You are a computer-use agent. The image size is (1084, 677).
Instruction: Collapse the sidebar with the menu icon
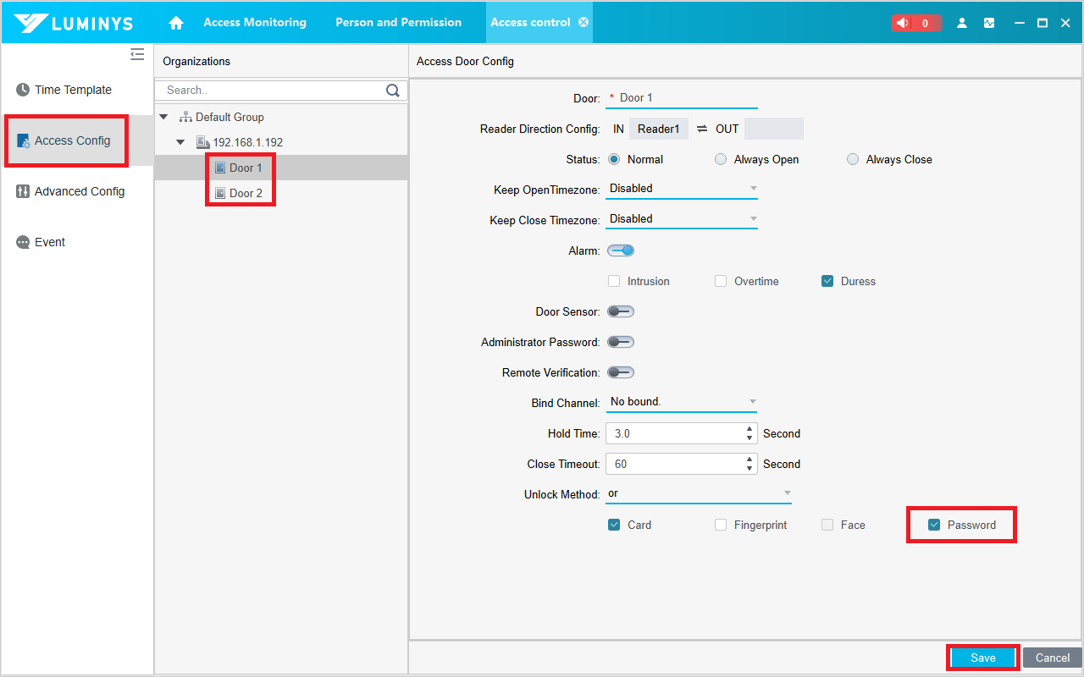[137, 55]
